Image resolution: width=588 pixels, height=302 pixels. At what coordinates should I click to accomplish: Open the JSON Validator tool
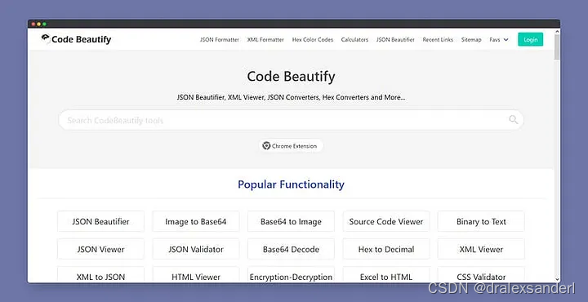click(x=196, y=249)
